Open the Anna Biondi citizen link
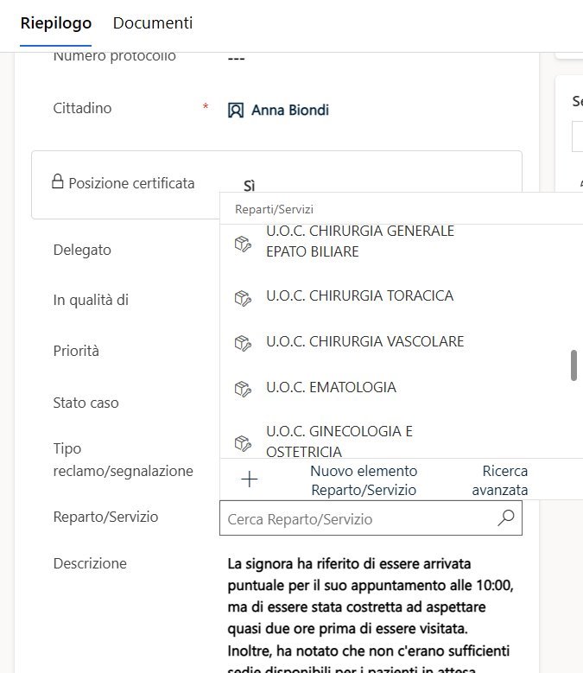Viewport: 583px width, 673px height. pyautogui.click(x=289, y=111)
